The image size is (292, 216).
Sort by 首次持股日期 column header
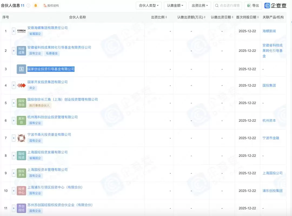point(247,17)
